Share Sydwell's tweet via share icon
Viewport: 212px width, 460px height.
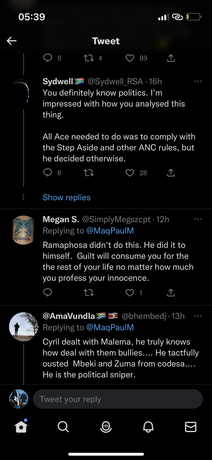tap(171, 173)
